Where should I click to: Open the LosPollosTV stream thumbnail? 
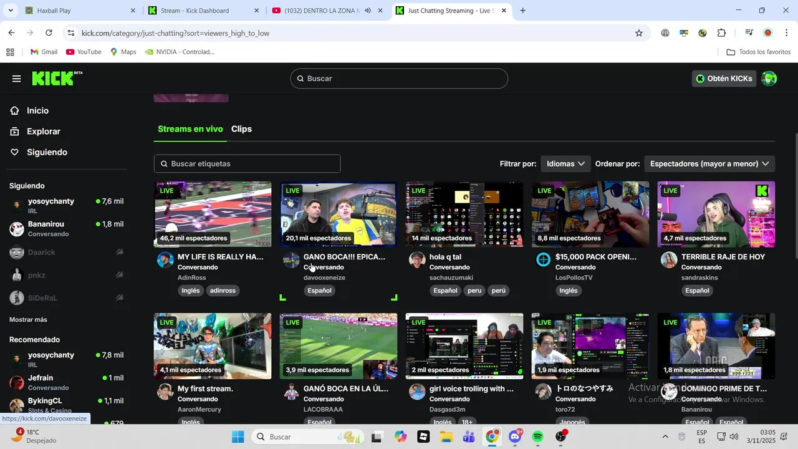point(590,215)
